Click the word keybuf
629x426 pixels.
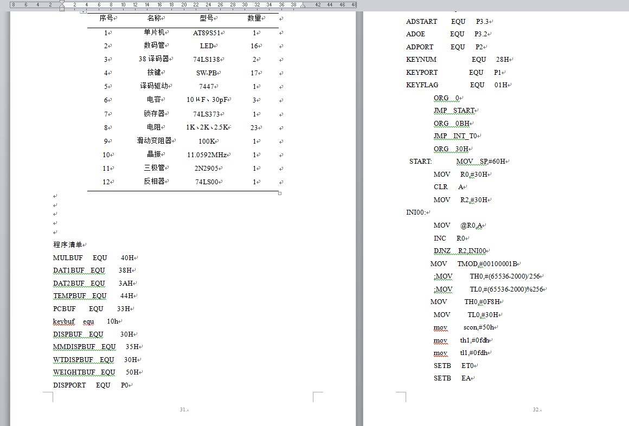pos(64,321)
